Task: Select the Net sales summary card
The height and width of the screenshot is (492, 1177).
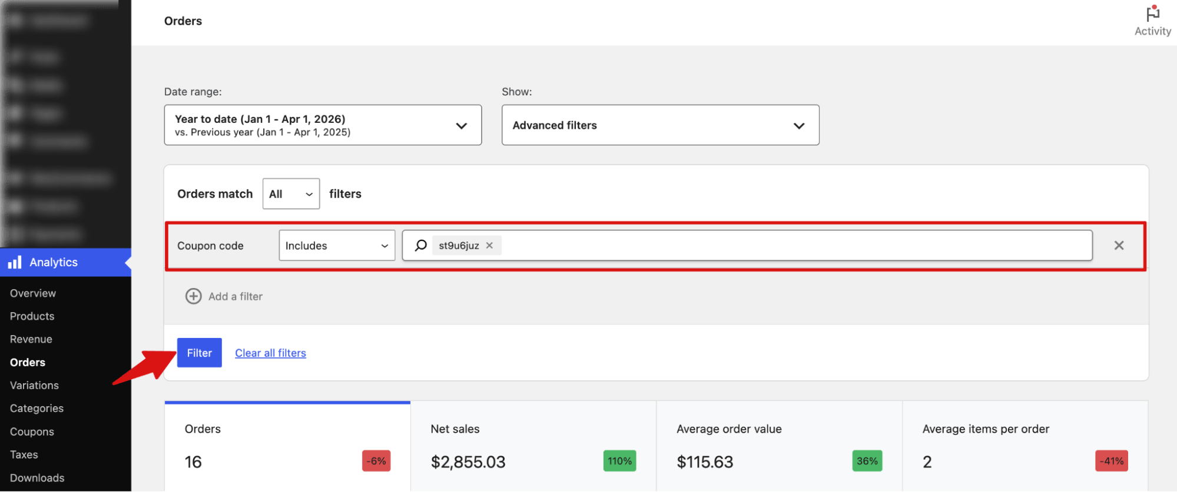Action: point(533,446)
